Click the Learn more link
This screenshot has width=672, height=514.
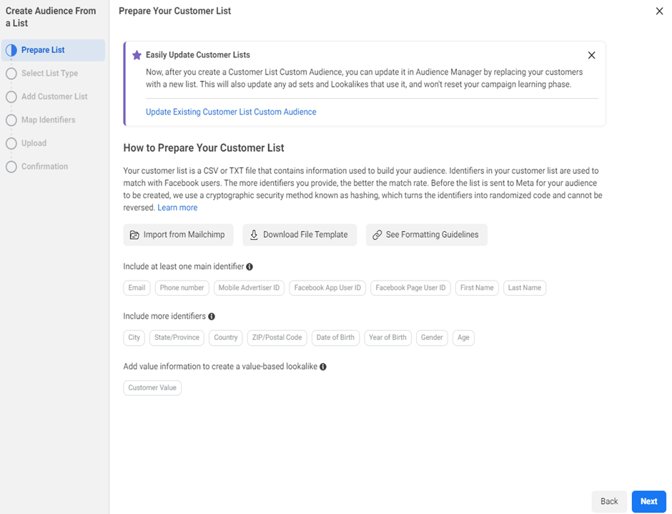177,208
